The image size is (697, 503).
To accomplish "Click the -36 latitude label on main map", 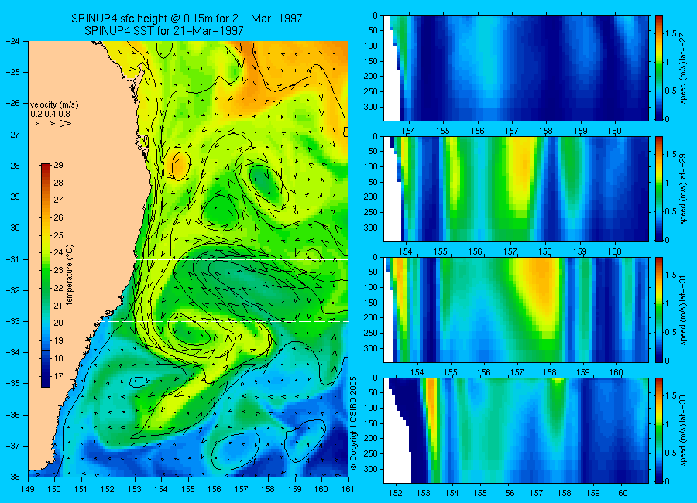I will (12, 415).
